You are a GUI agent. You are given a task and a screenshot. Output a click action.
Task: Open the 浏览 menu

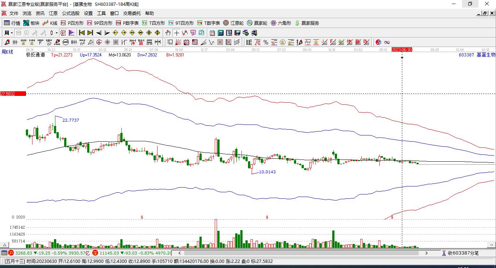click(x=27, y=13)
